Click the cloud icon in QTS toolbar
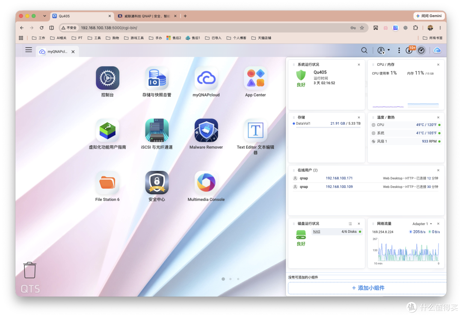 437,50
